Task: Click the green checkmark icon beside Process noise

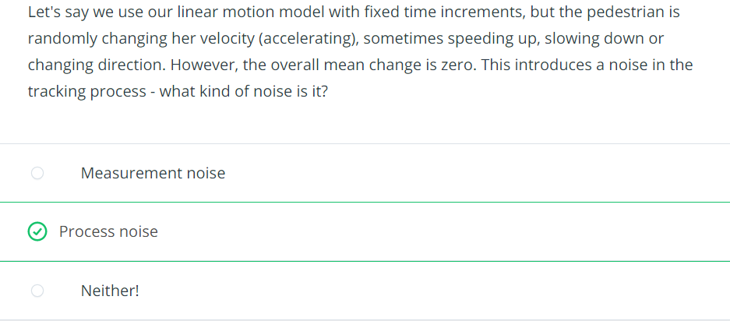Action: [37, 231]
